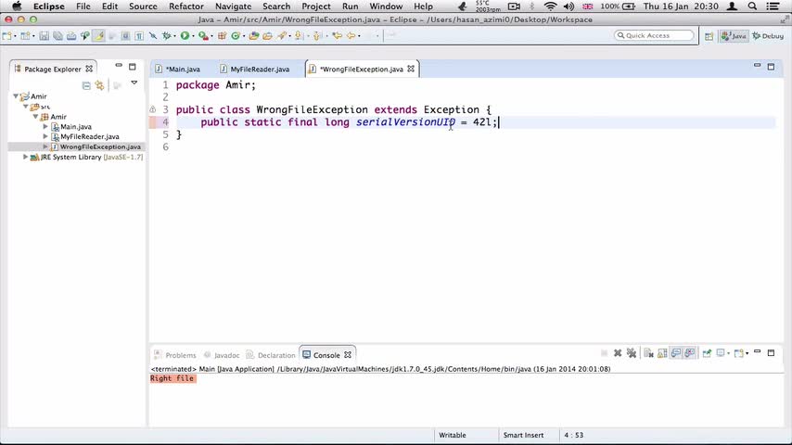Toggle Pin Console
The image size is (792, 445).
pos(707,353)
